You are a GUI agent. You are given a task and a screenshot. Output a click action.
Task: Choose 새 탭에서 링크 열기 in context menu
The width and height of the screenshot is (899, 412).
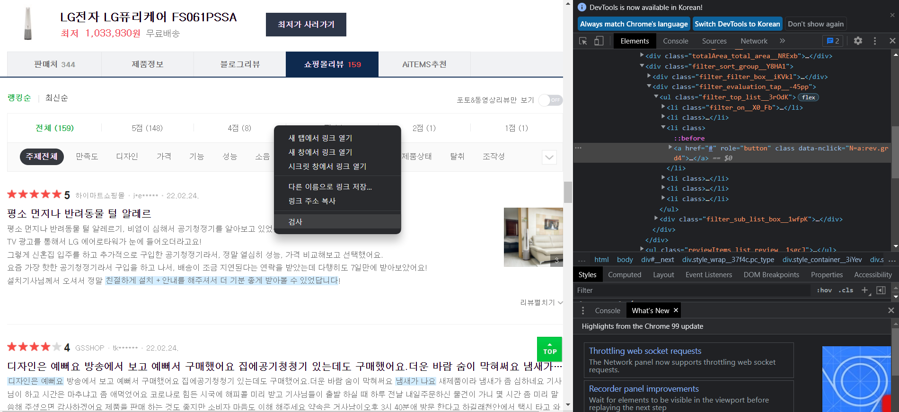(x=337, y=138)
